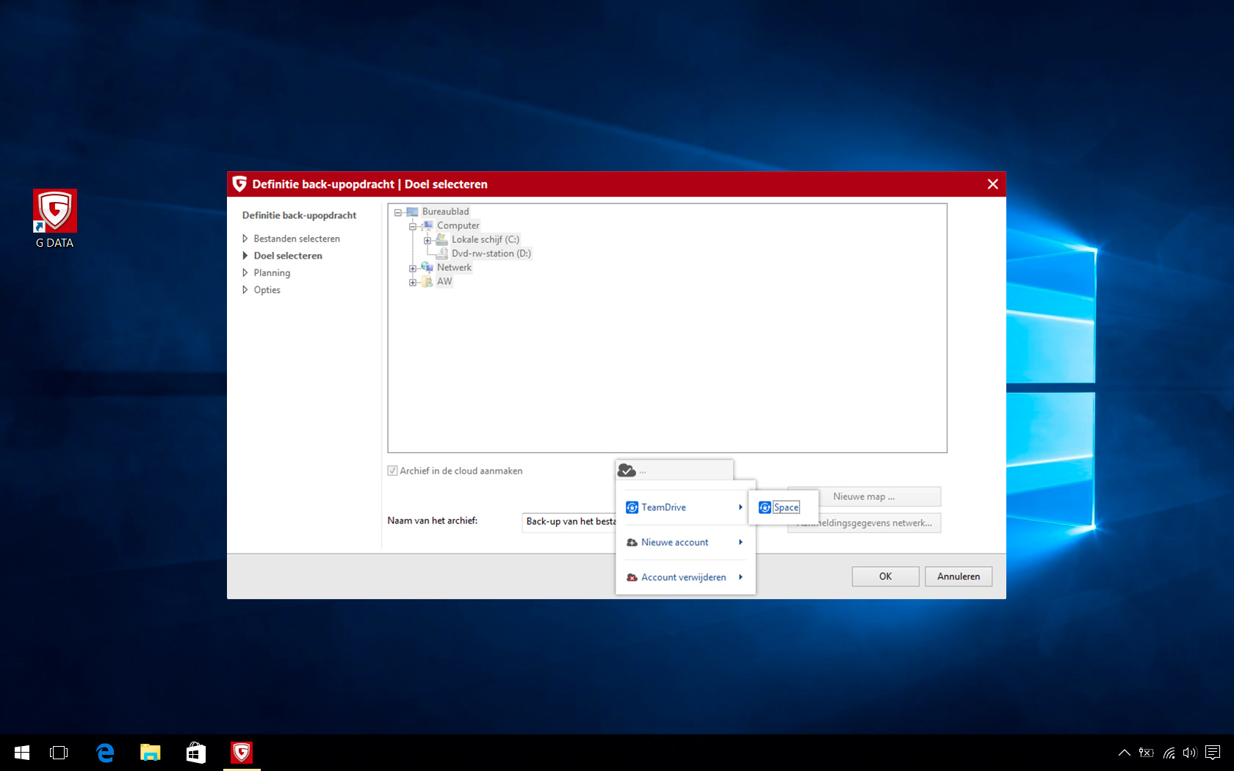The width and height of the screenshot is (1234, 771).
Task: Click G DATA taskbar app icon
Action: click(242, 753)
